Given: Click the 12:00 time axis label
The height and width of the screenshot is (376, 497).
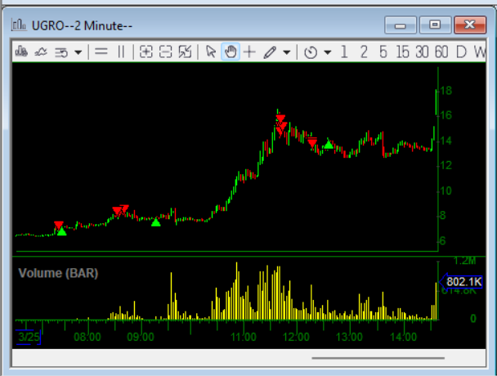Looking at the screenshot, I should tap(297, 337).
